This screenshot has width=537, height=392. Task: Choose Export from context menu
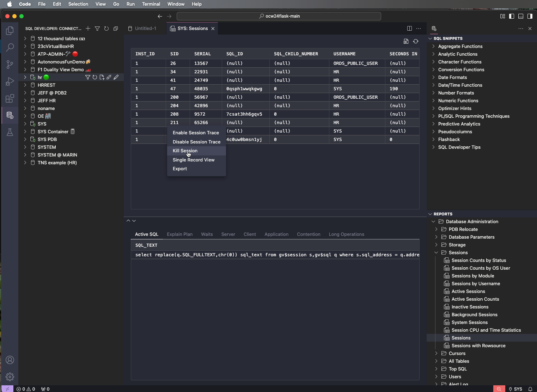point(196,169)
